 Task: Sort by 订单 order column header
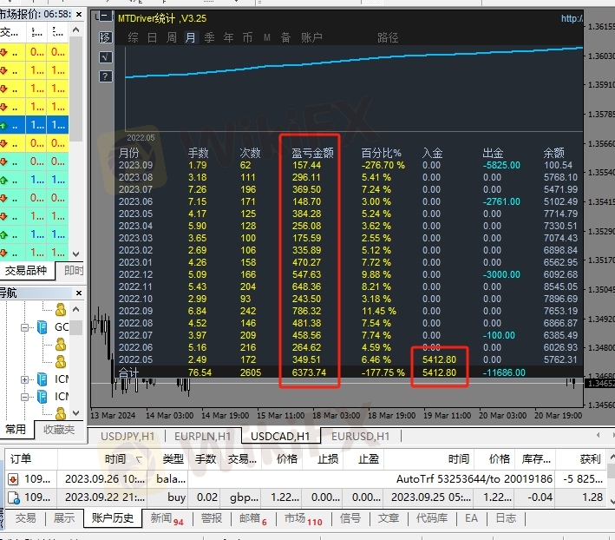click(x=31, y=458)
